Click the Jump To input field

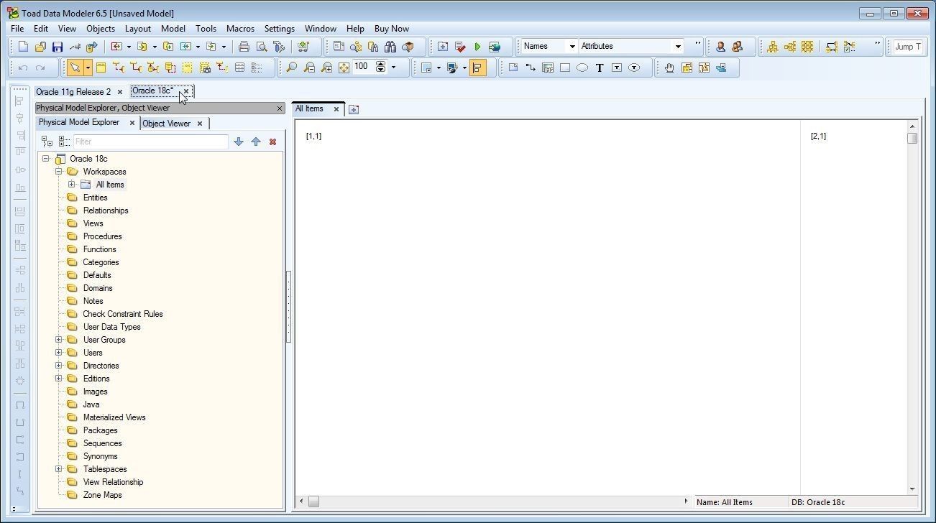tap(907, 47)
